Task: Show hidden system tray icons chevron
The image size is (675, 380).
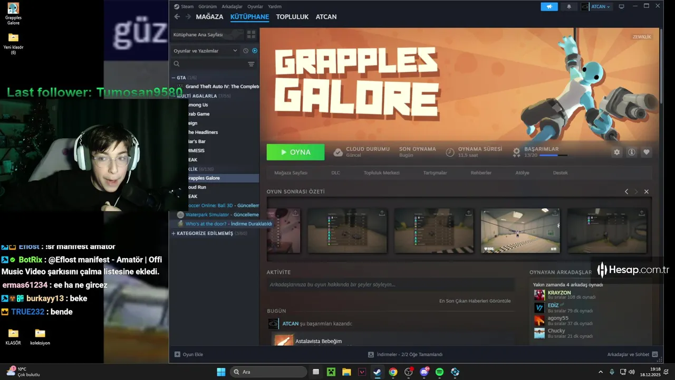Action: [601, 372]
